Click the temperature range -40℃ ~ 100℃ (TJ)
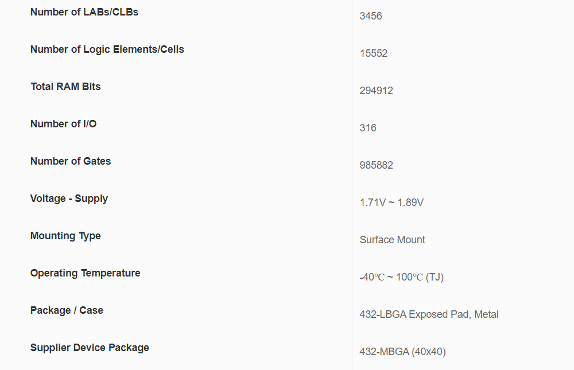 [x=401, y=277]
